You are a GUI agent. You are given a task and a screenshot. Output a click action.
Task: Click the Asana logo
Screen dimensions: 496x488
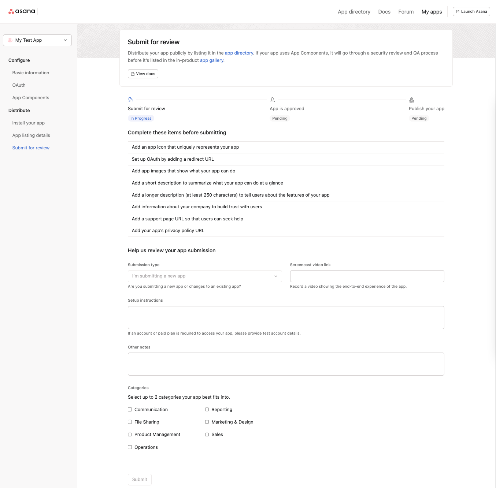[x=22, y=11]
